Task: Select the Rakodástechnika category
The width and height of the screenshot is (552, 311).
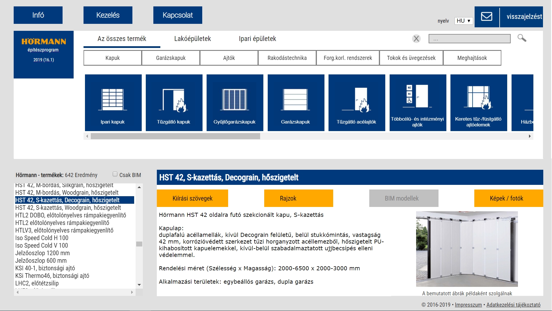Action: (287, 58)
